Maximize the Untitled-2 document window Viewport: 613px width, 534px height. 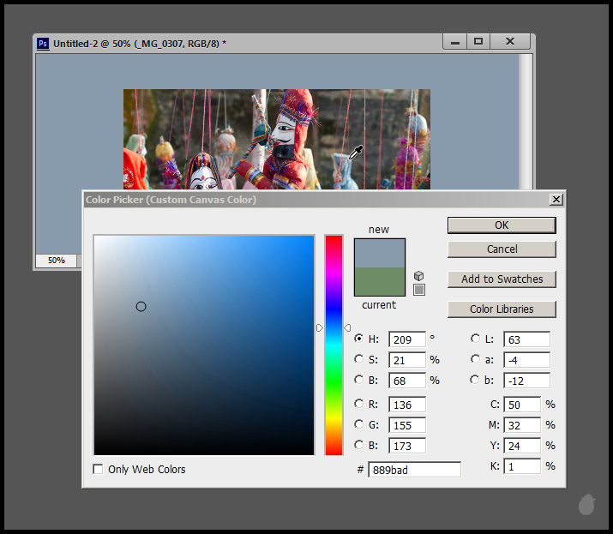[x=478, y=41]
